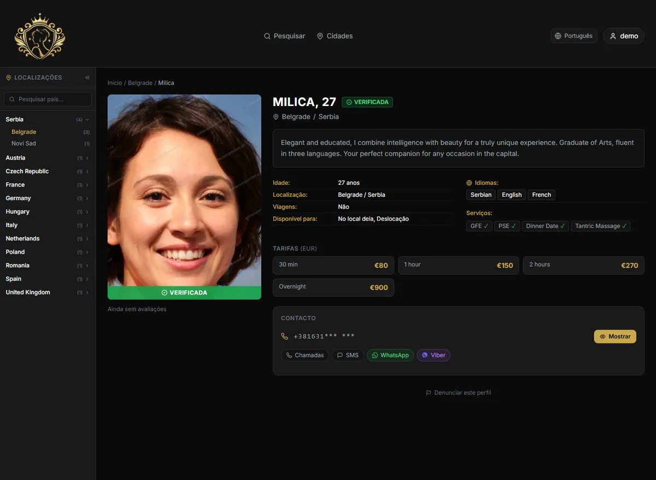This screenshot has width=656, height=480.
Task: Show the hidden phone number
Action: 615,336
